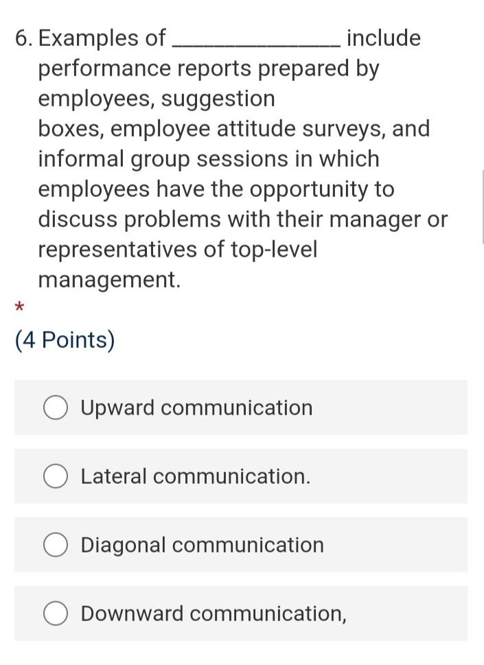Click the unselected circle beside Upward communication
The width and height of the screenshot is (484, 665).
click(56, 407)
